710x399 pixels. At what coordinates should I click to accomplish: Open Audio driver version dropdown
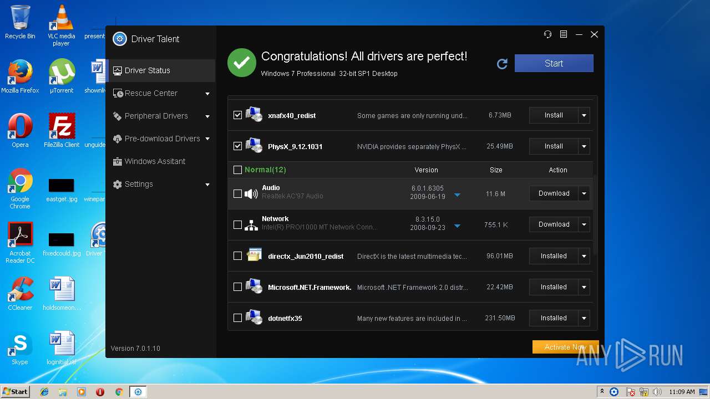tap(458, 195)
